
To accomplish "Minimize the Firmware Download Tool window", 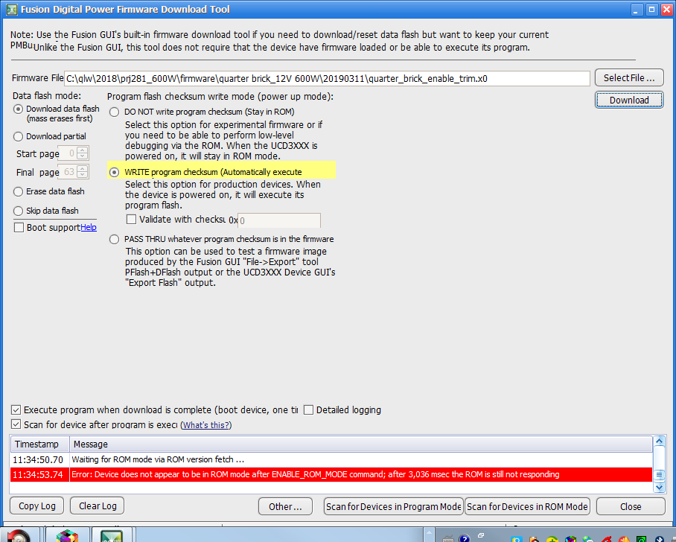I will [x=637, y=10].
